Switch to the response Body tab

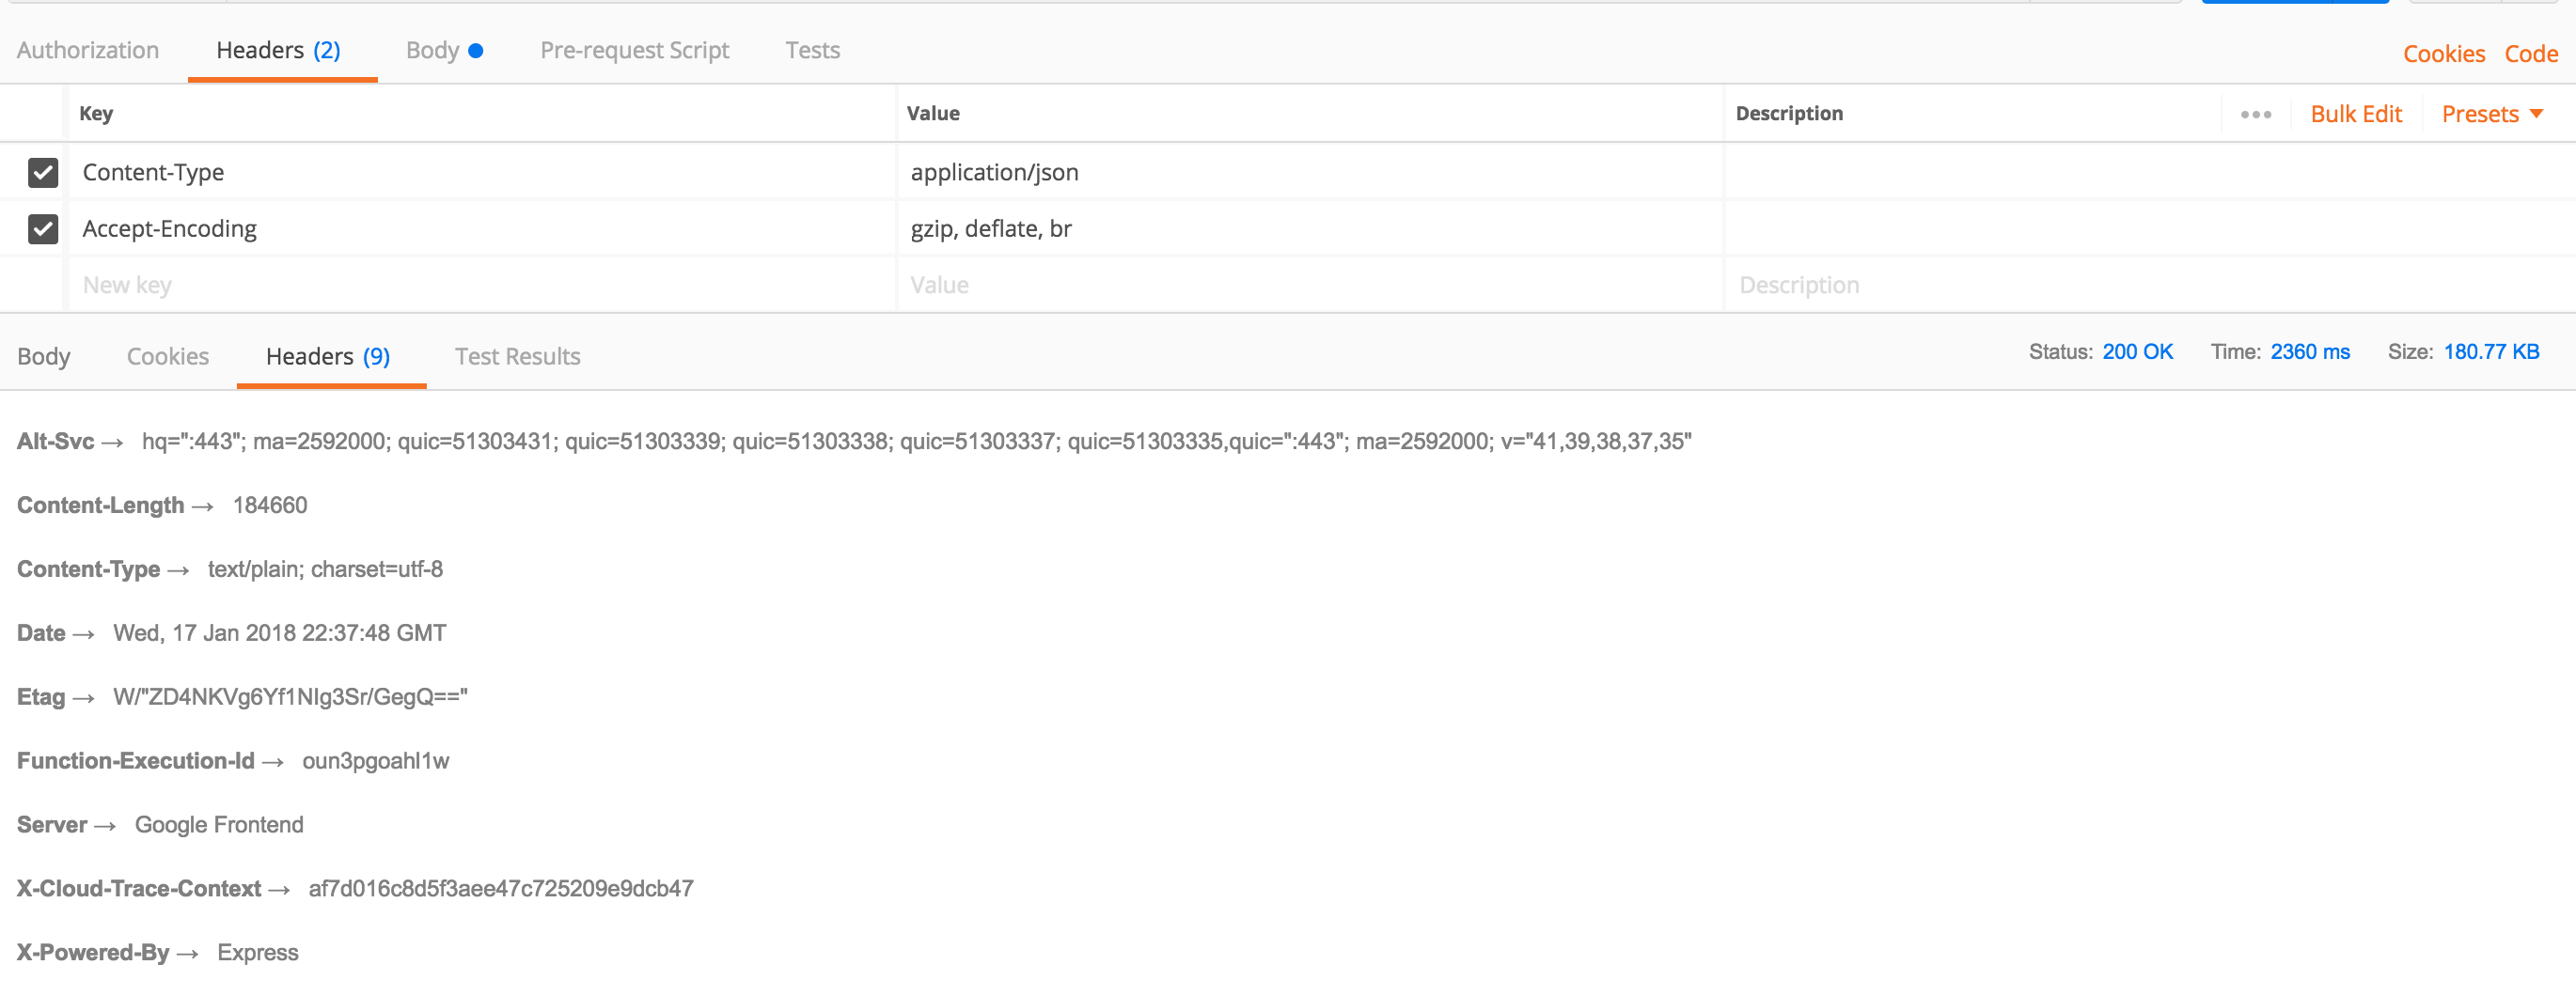[x=44, y=357]
